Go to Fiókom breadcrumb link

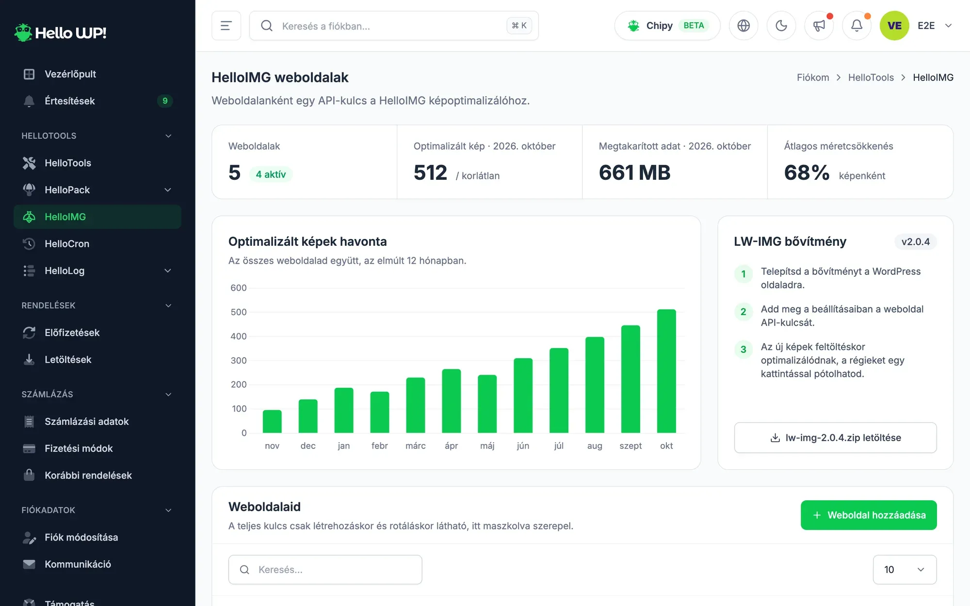tap(813, 78)
